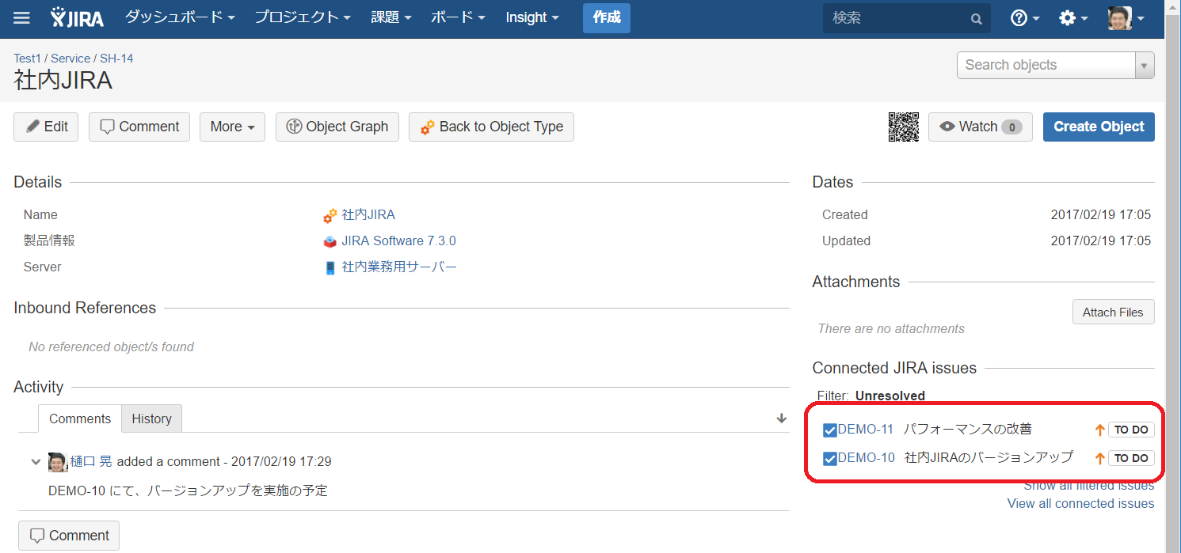Expand the More actions dropdown
The image size is (1181, 553).
[232, 127]
